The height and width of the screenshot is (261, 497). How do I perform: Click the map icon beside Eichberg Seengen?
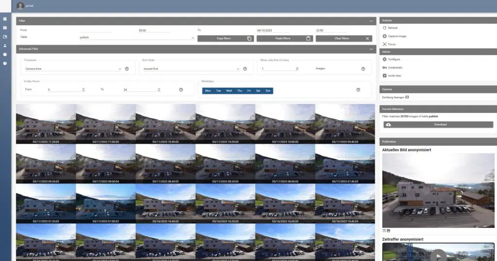pyautogui.click(x=408, y=98)
